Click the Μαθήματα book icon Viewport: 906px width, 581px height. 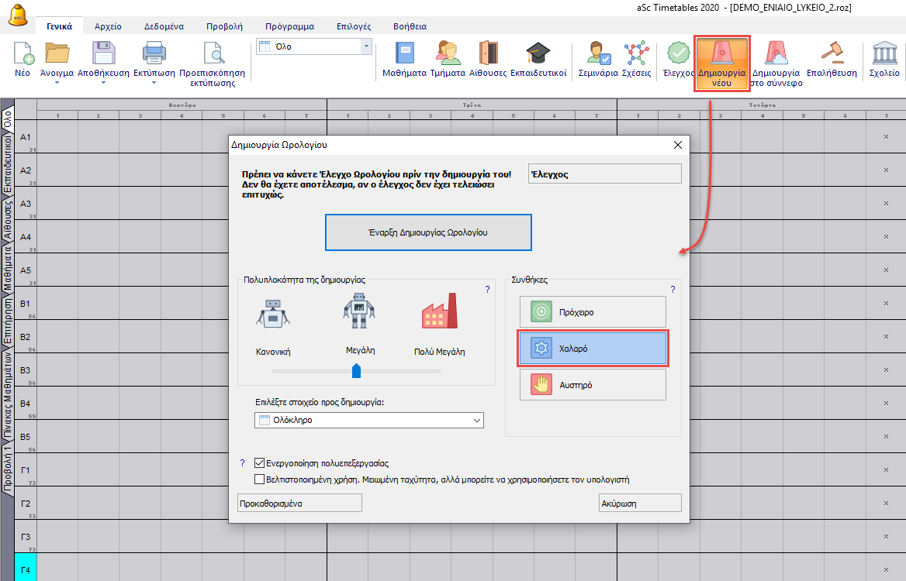click(x=404, y=54)
